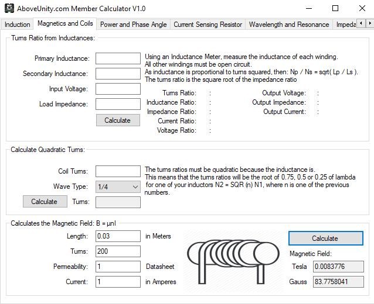This screenshot has width=374, height=304.
Task: Click the 'Current Ratio:' label
Action: click(177, 121)
